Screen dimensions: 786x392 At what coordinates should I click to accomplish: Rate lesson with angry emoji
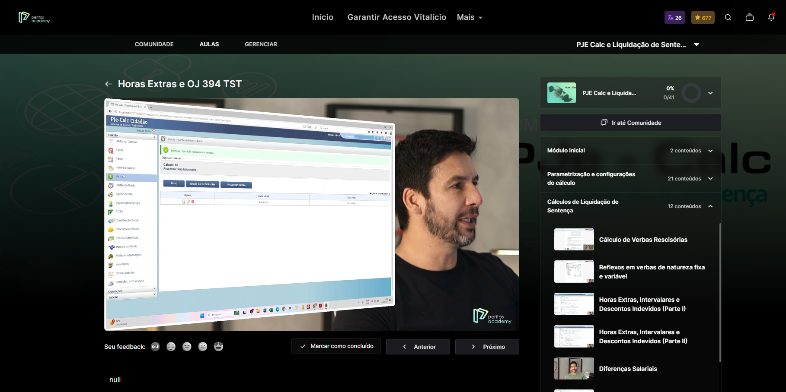(x=155, y=347)
